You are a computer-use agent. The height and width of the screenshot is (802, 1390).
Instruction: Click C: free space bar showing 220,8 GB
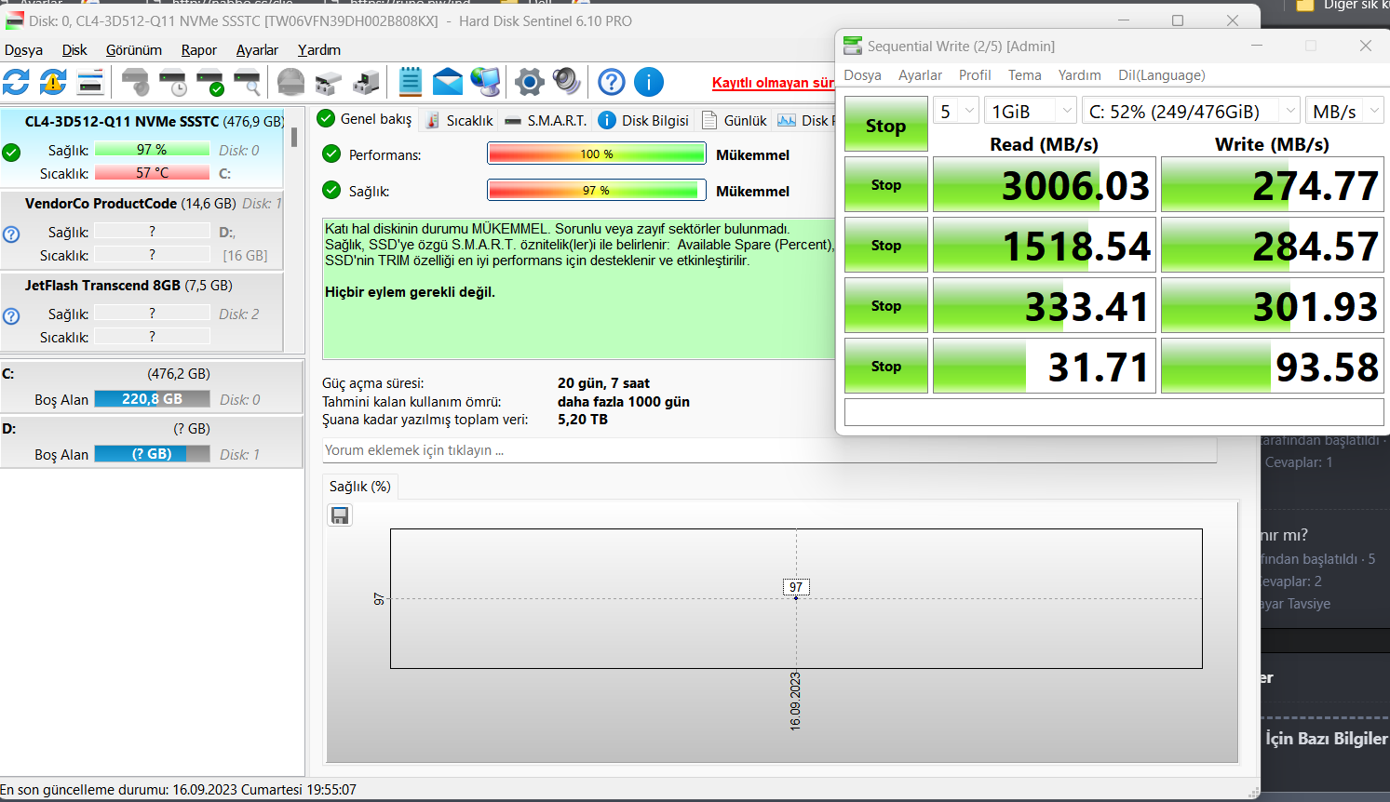(153, 399)
